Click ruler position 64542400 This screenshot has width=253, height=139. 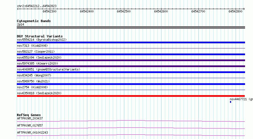(x=87, y=11)
